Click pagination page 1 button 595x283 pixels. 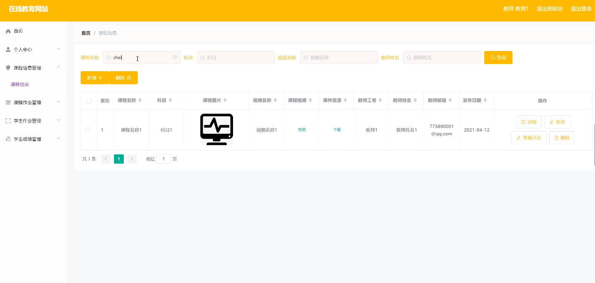coord(119,159)
